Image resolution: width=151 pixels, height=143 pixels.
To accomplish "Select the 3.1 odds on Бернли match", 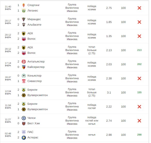I will coord(109,93).
